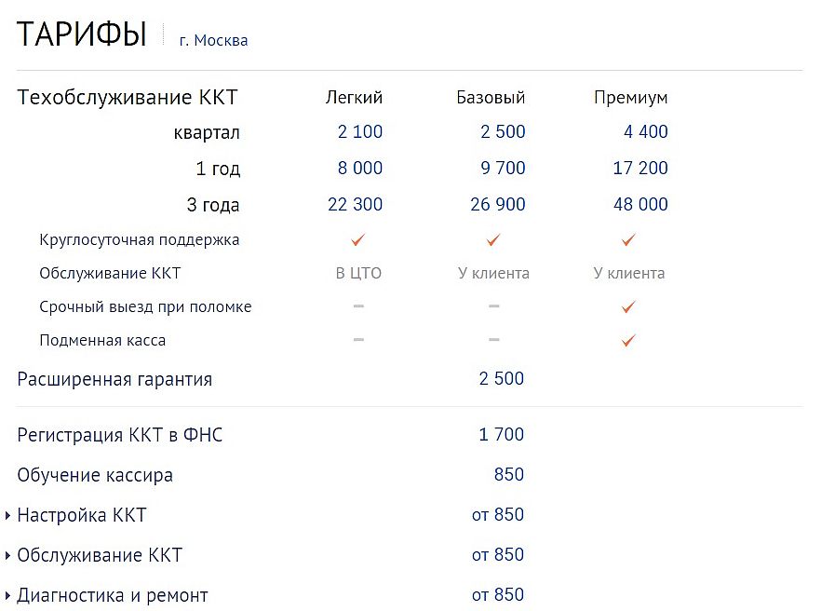The width and height of the screenshot is (821, 611).
Task: Click the Легкий quarterly price 2 100
Action: click(x=360, y=132)
